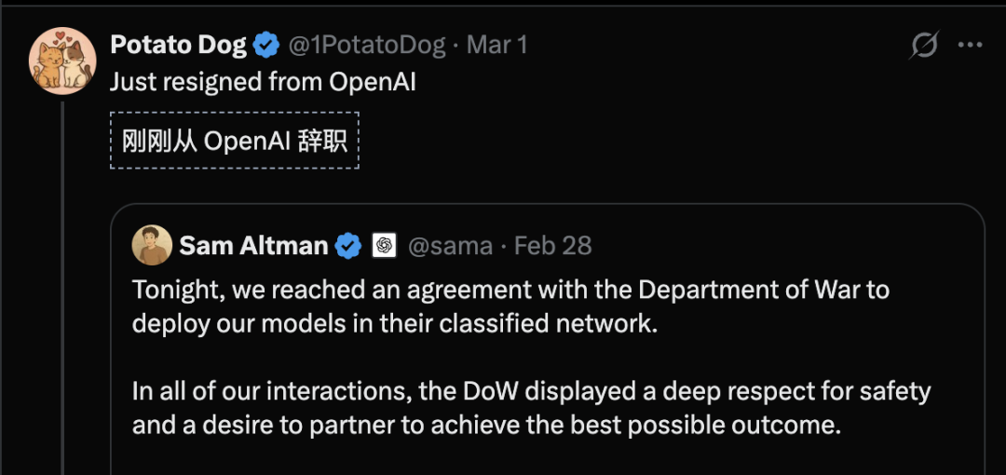Open Potato Dog's cat avatar picture
The height and width of the screenshot is (475, 1006).
[x=63, y=61]
